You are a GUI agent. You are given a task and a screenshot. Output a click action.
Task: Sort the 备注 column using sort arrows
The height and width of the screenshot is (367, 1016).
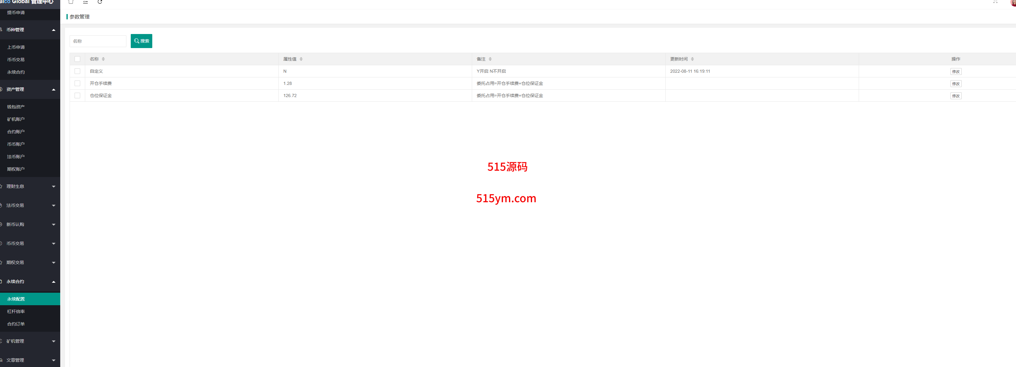490,59
